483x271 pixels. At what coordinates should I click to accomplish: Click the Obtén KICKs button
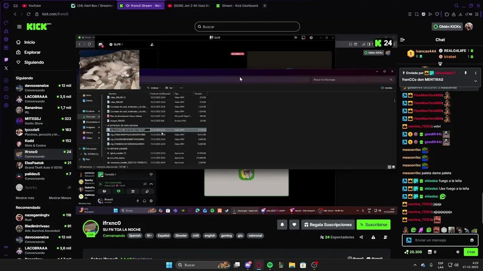(x=447, y=27)
